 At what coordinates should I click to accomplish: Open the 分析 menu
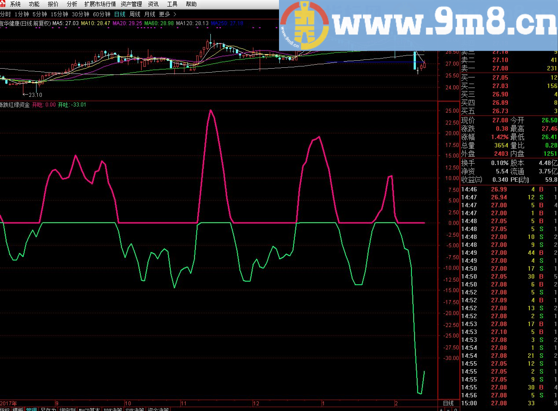tap(72, 4)
